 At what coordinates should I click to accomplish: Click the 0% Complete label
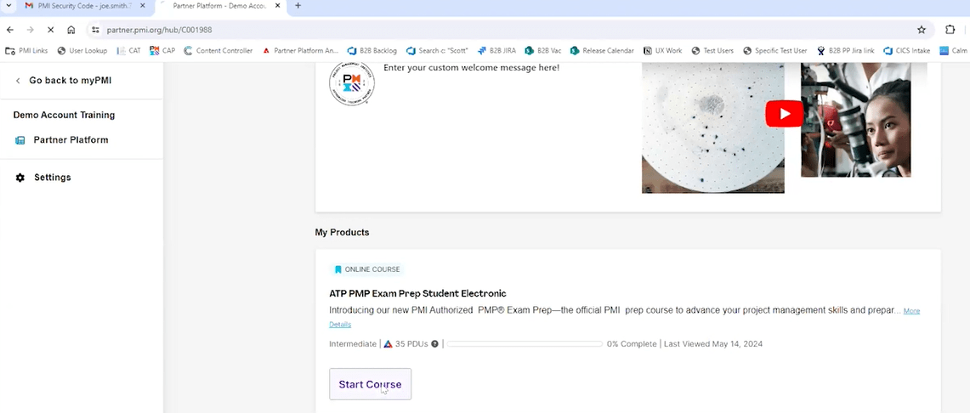[632, 344]
